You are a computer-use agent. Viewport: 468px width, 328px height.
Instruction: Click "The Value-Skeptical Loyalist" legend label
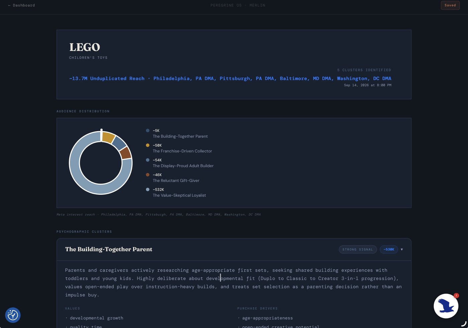[x=179, y=195]
